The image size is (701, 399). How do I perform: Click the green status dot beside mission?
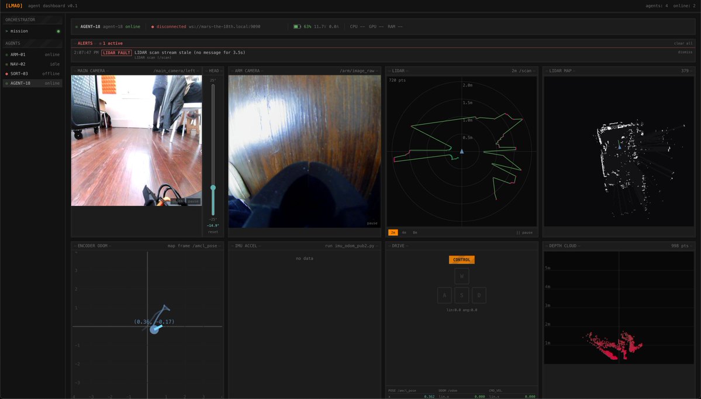click(x=58, y=31)
